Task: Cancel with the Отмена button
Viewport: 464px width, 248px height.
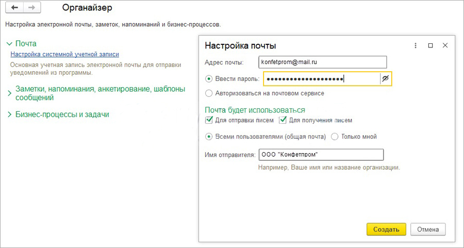Action: [428, 229]
